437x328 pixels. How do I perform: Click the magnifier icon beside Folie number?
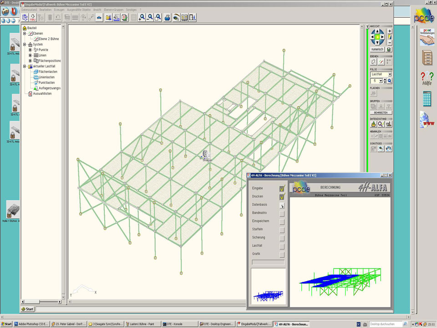coord(390,81)
